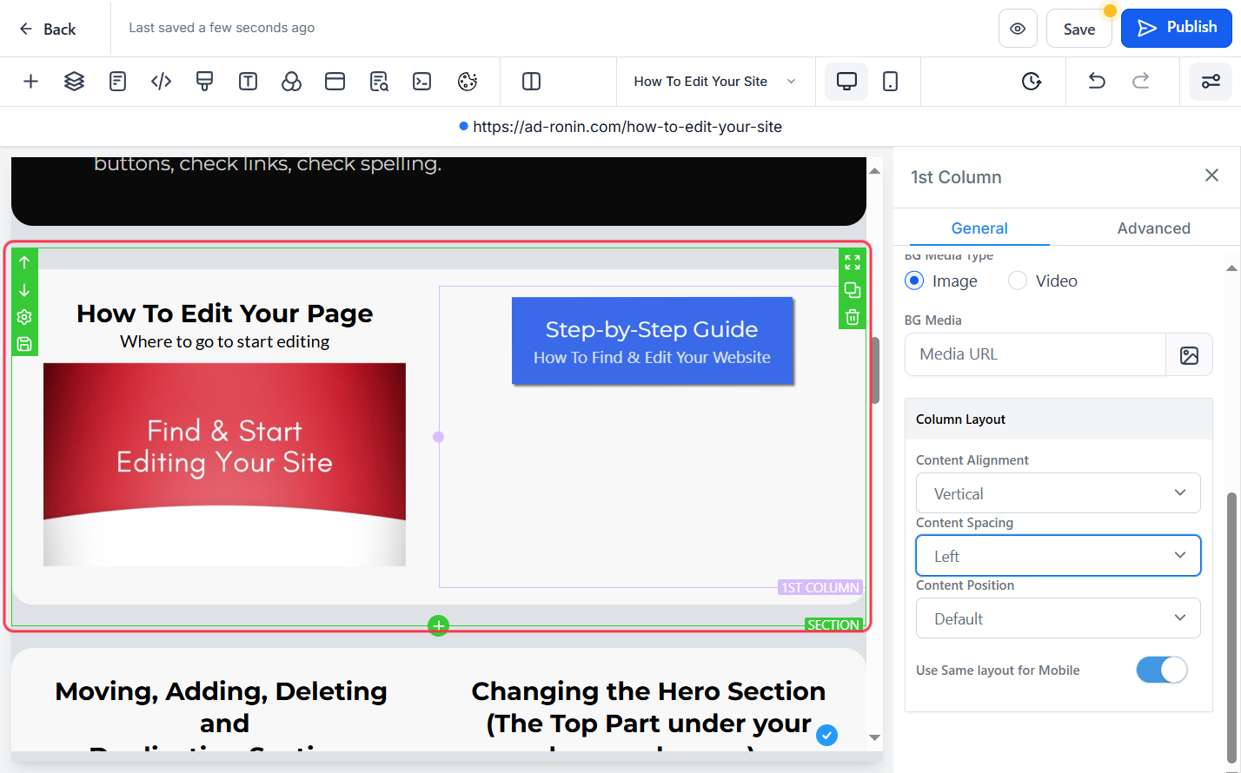Move the section down

point(24,290)
